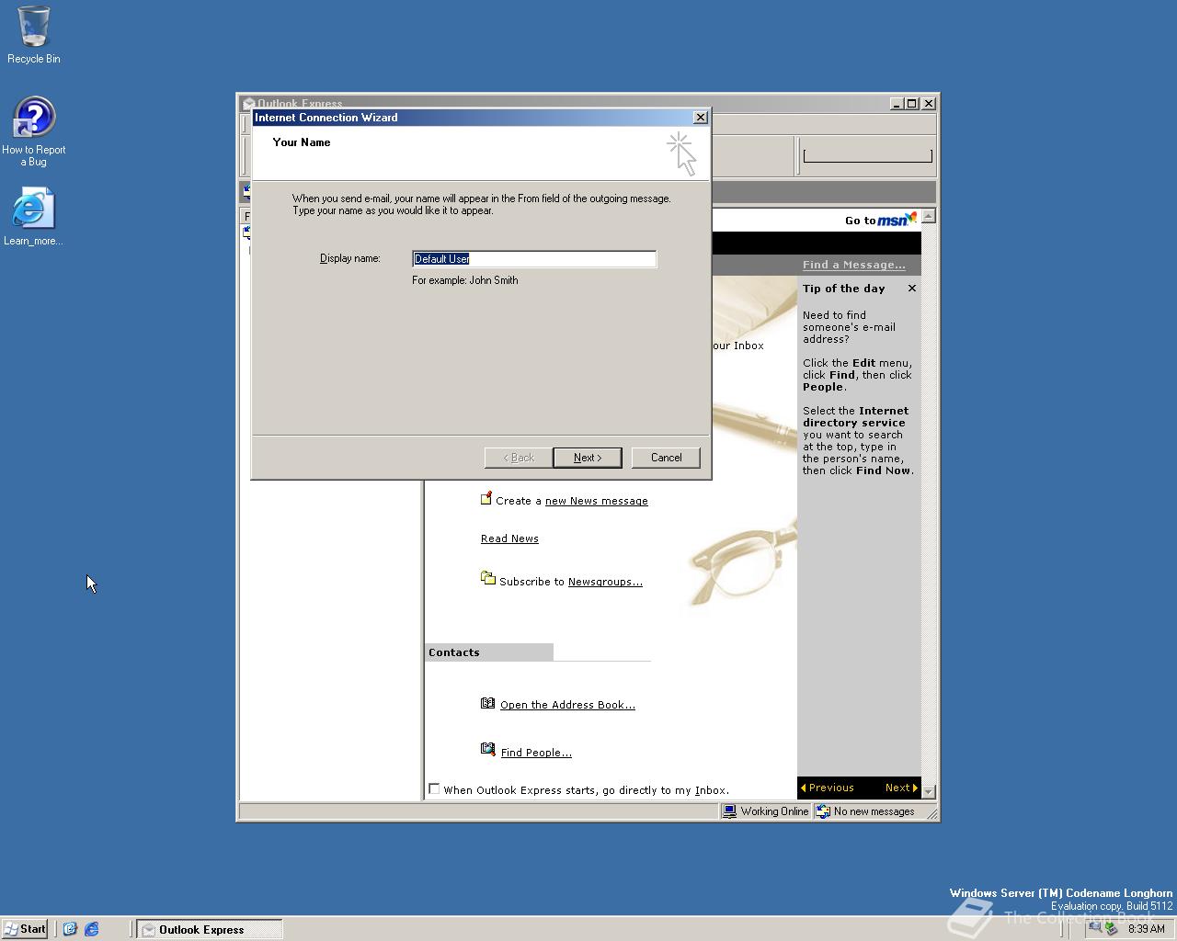
Task: Enable go directly to my Inbox checkbox
Action: [434, 788]
